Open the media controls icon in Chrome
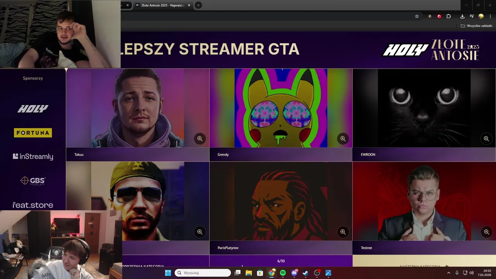This screenshot has height=279, width=496. pyautogui.click(x=472, y=16)
